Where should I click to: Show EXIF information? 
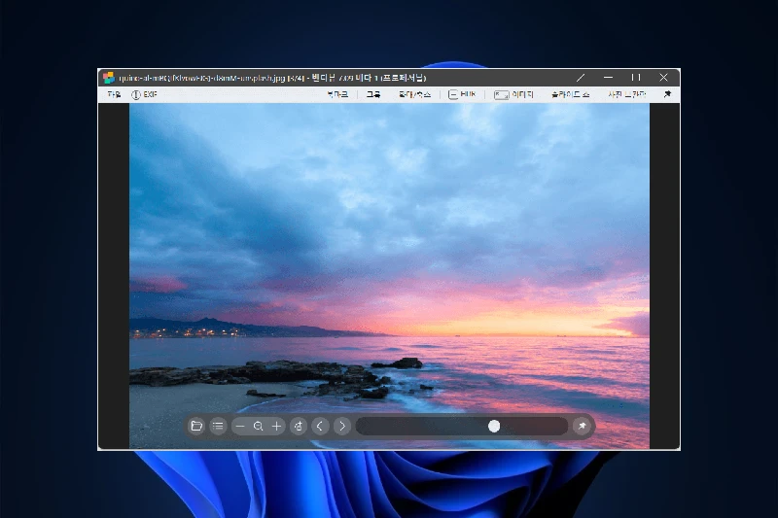point(144,94)
